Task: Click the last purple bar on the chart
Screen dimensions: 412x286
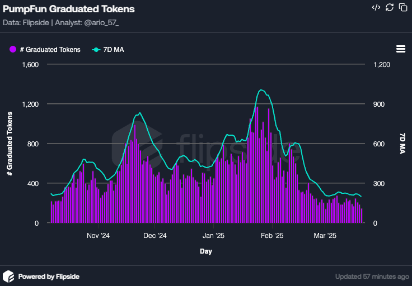Action: 362,216
